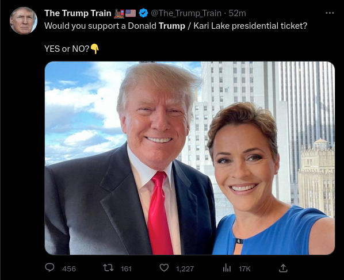Open the three-dot more options menu
Image resolution: width=344 pixels, height=280 pixels.
point(330,13)
